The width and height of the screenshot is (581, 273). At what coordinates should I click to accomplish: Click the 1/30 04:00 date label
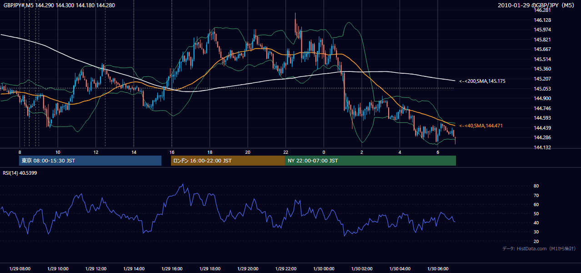(x=399, y=268)
